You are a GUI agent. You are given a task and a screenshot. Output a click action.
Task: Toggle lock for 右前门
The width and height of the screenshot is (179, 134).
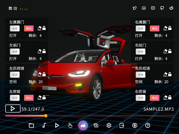coord(170,51)
